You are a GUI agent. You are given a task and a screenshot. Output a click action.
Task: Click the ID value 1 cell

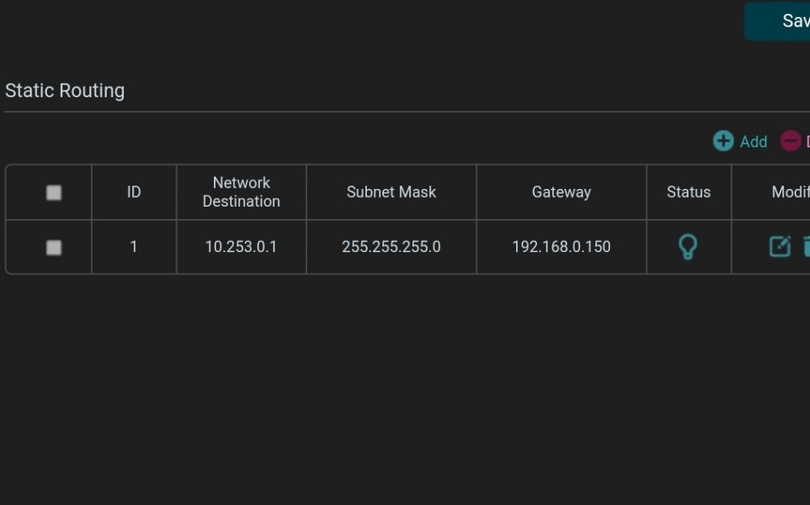pos(134,246)
